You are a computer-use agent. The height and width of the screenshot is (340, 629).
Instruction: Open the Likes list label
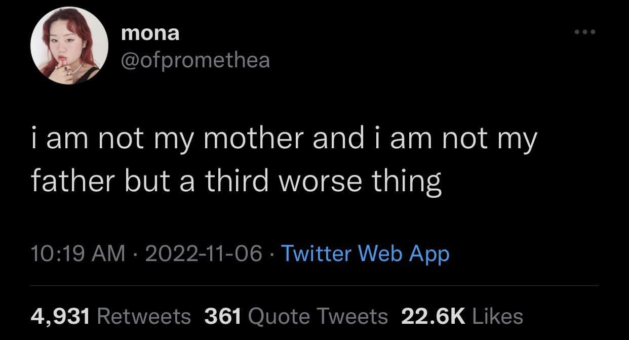tap(497, 316)
